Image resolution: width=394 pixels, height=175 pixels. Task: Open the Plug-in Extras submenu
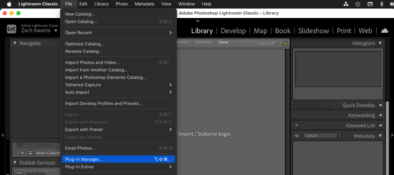[119, 167]
